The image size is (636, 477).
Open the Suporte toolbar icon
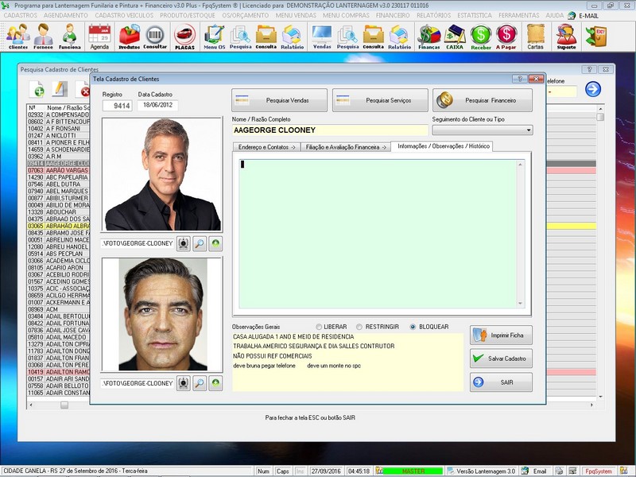(x=566, y=37)
